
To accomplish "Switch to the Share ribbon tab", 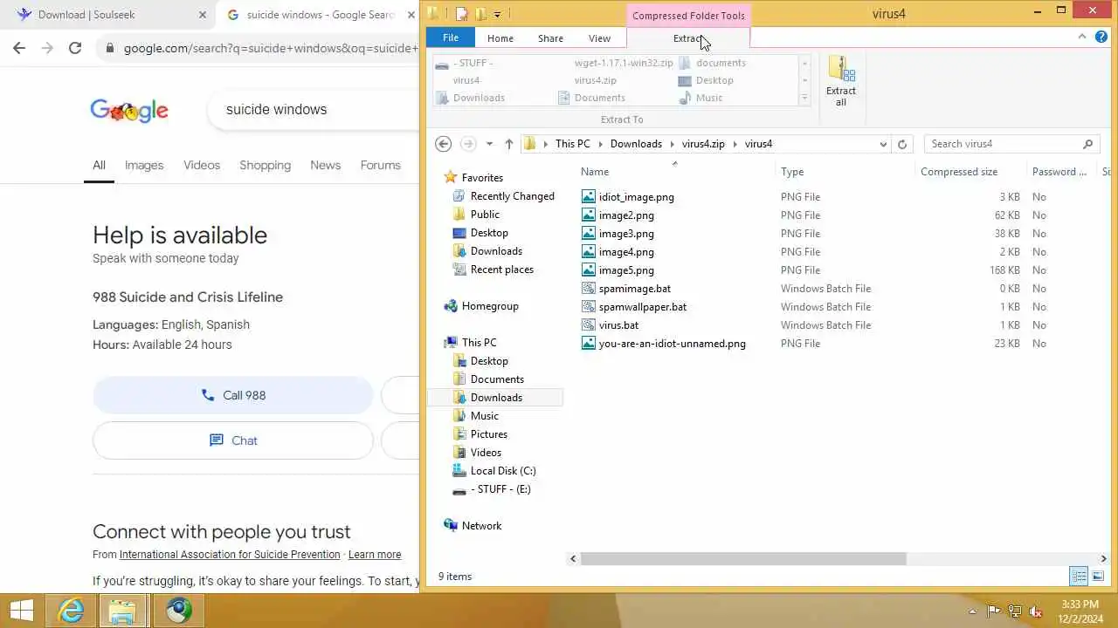I will pyautogui.click(x=550, y=38).
